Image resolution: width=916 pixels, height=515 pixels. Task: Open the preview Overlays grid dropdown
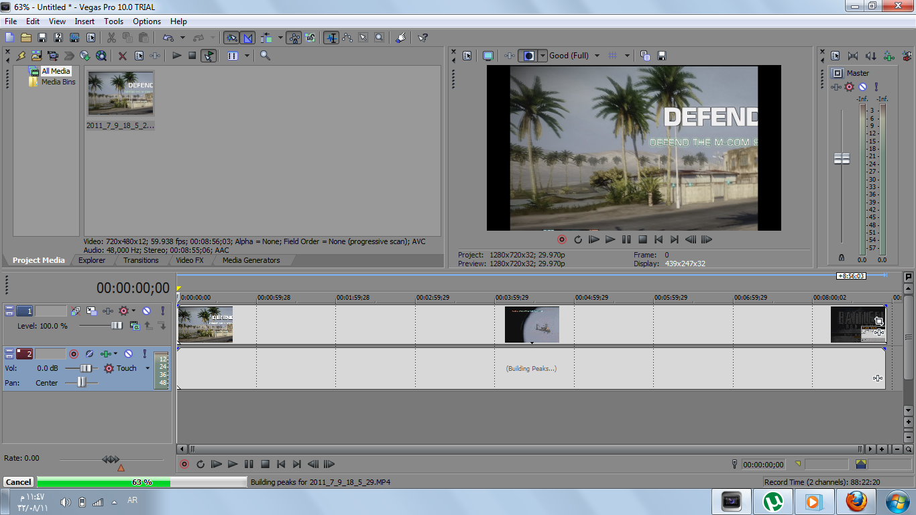pyautogui.click(x=627, y=56)
